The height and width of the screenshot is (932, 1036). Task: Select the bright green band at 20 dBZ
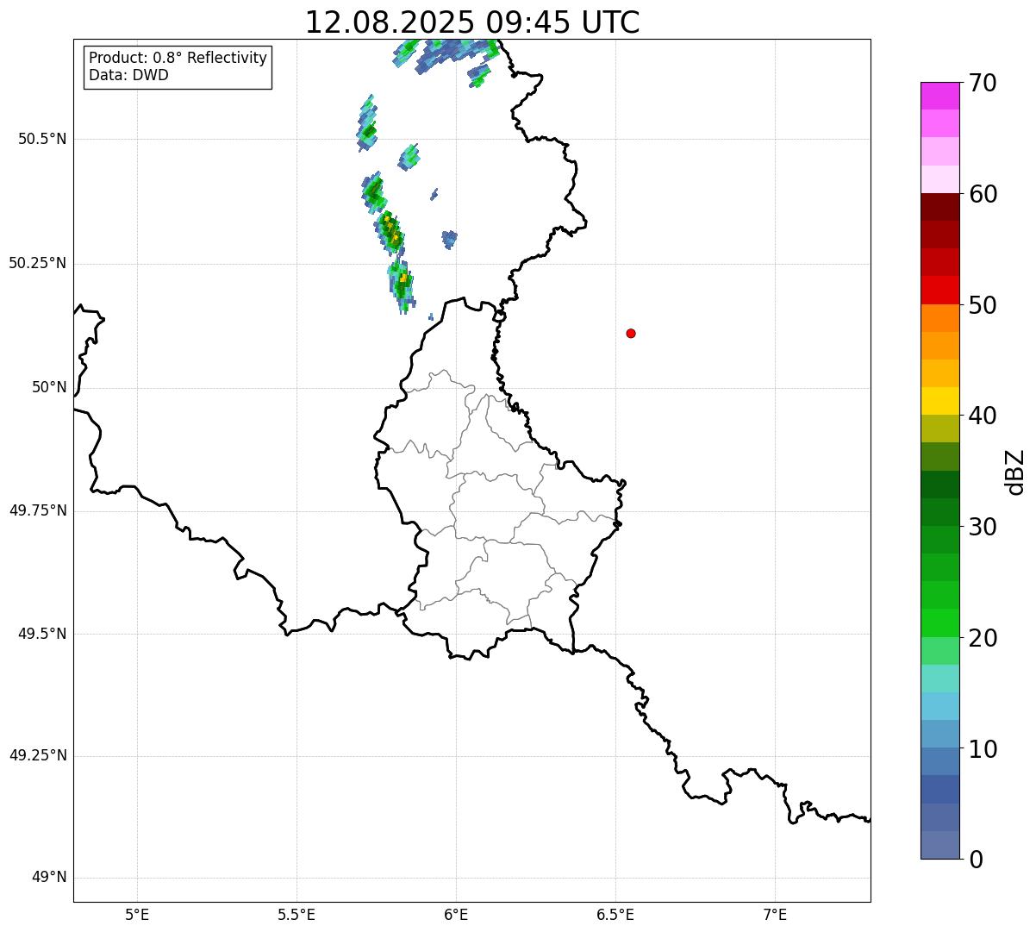(939, 622)
